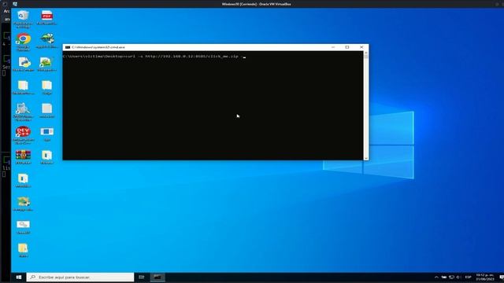Image resolution: width=504 pixels, height=283 pixels.
Task: Open the cmd.exe window system menu icon
Action: (68, 47)
